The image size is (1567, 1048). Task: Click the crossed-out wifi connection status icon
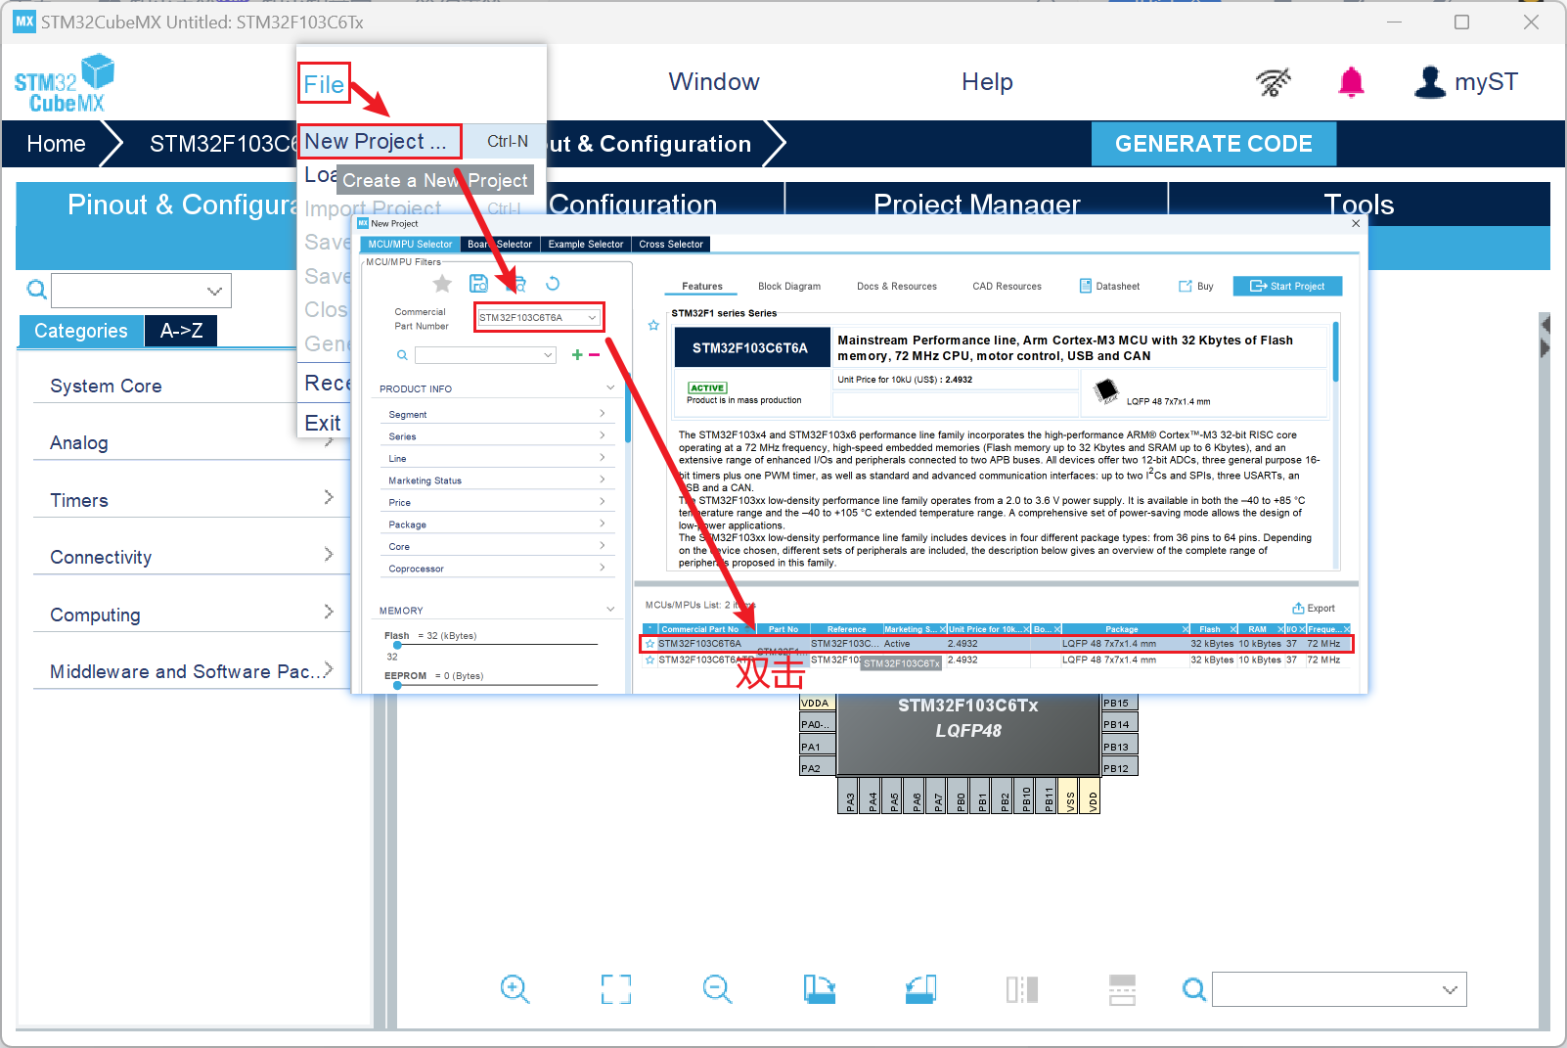click(1273, 82)
